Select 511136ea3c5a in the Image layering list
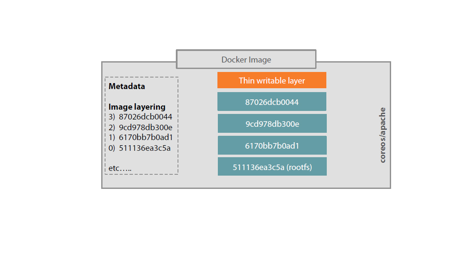The width and height of the screenshot is (458, 257). 145,148
